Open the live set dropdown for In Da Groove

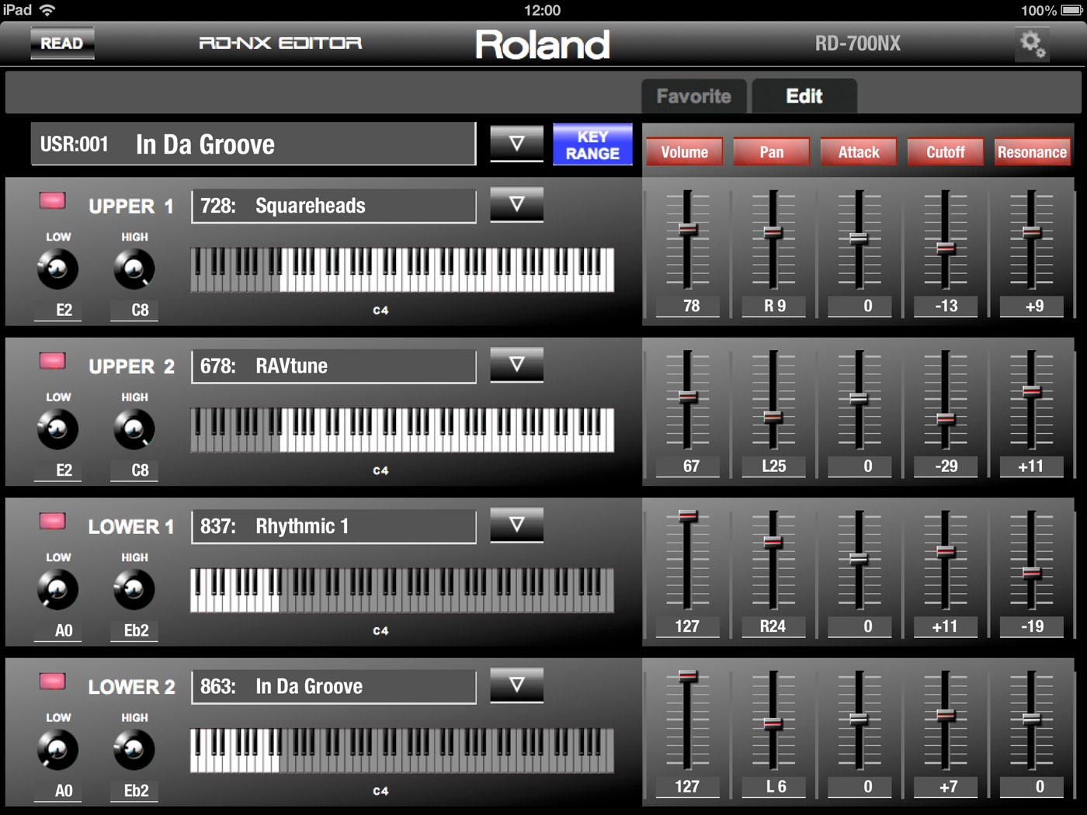point(516,144)
